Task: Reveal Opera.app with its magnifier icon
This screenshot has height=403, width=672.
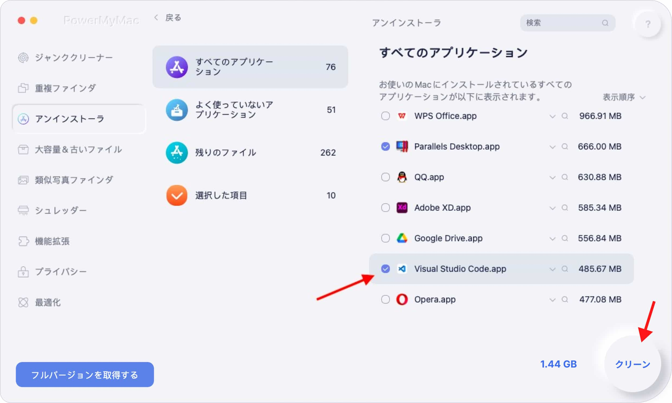Action: point(565,300)
